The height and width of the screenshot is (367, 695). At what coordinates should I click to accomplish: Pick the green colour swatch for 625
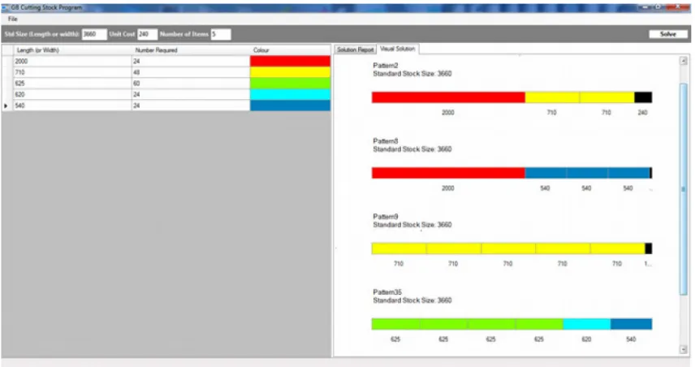[x=290, y=84]
